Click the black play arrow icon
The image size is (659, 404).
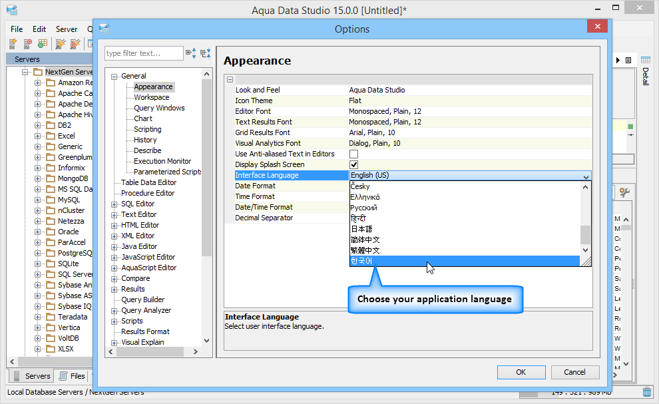[x=618, y=60]
